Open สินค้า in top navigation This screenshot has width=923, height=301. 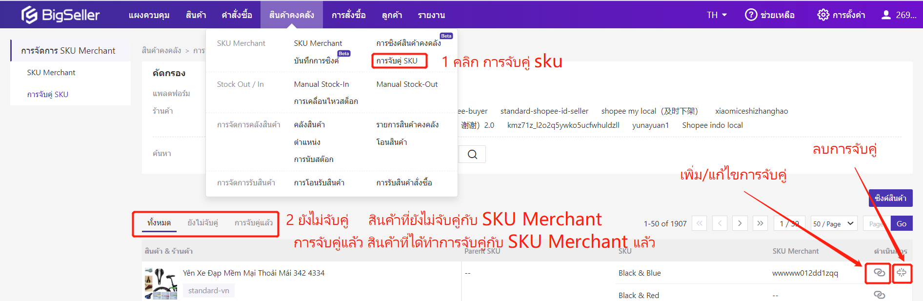pos(196,15)
